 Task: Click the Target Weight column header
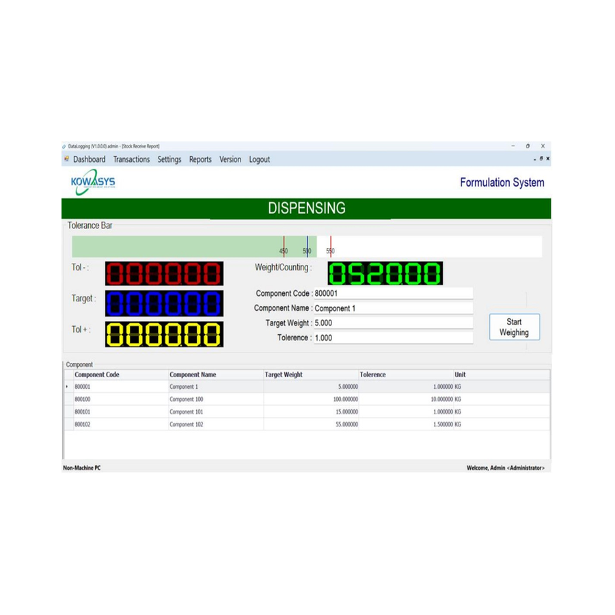(x=284, y=374)
